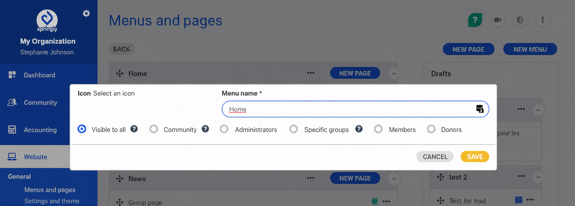Viewport: 575px width, 206px height.
Task: Open three-dot options above test 2 draft
Action: tap(521, 109)
